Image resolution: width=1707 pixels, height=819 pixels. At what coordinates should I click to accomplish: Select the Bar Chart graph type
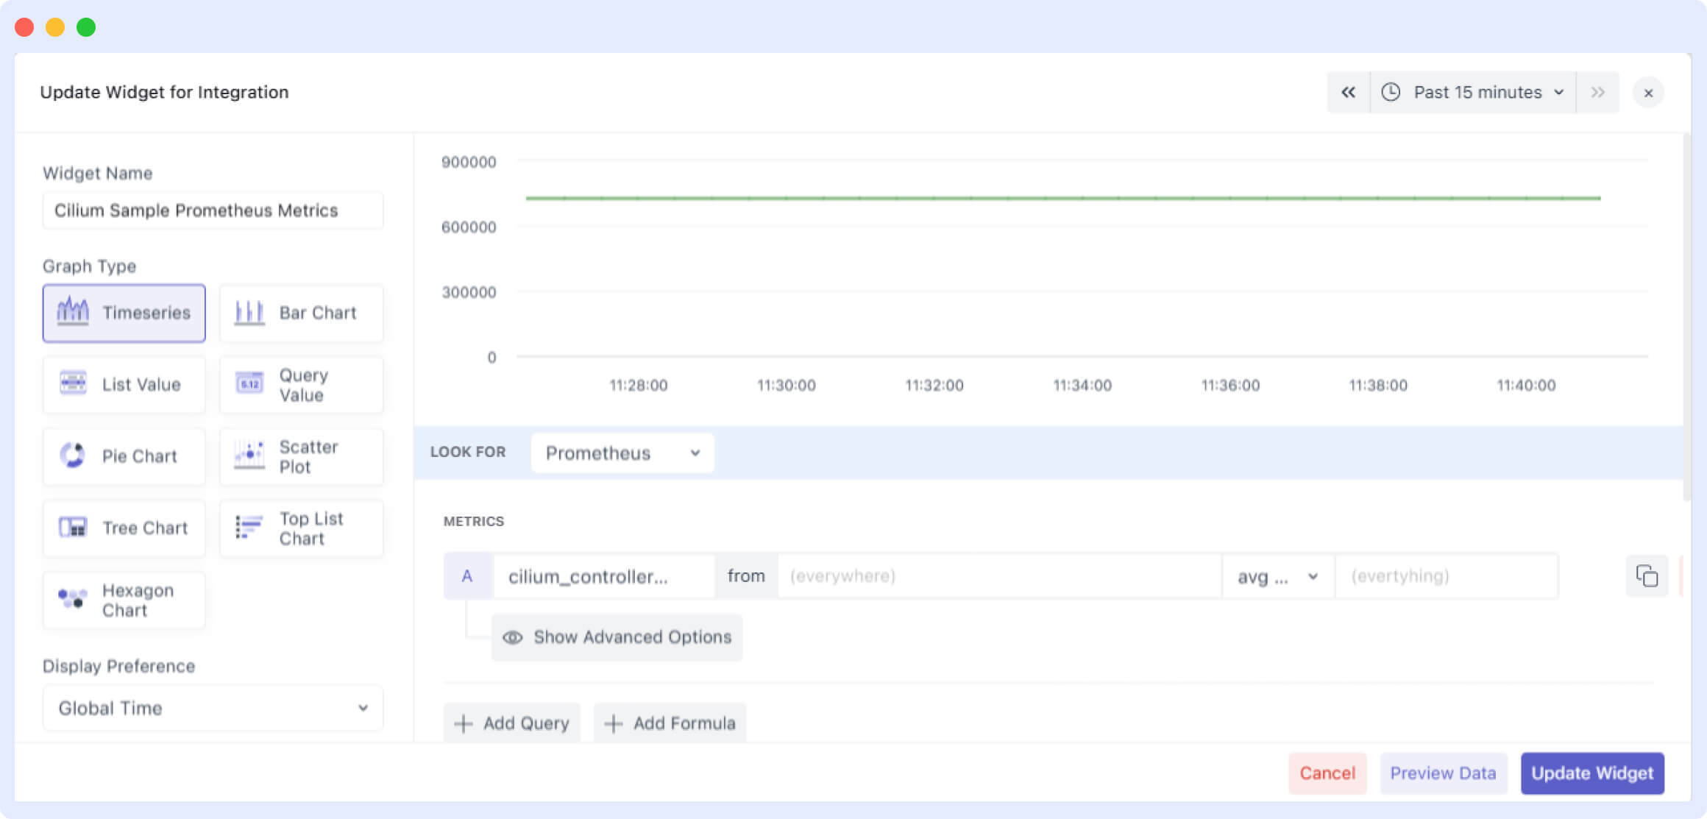(x=301, y=313)
